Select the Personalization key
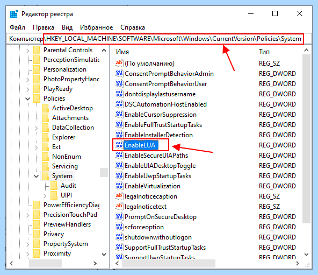The height and width of the screenshot is (275, 318). (65, 69)
